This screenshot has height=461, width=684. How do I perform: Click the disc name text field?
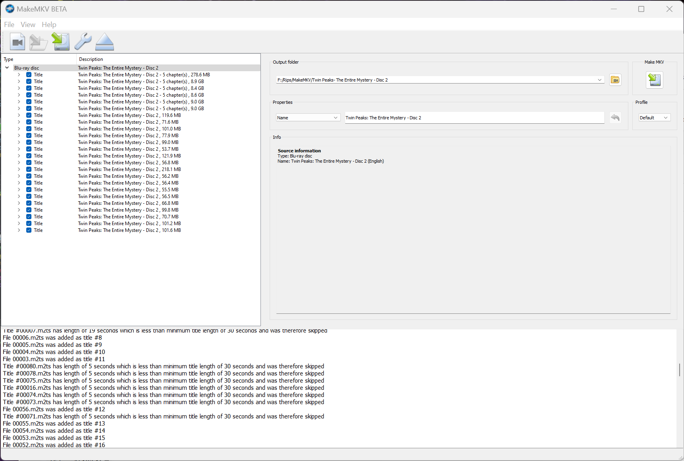474,118
